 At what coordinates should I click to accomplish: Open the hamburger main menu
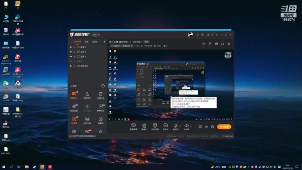point(217,35)
